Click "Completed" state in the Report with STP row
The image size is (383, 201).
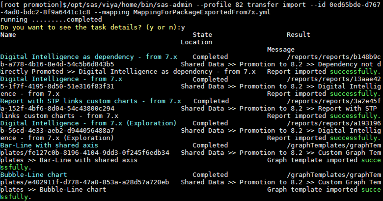[x=212, y=101]
